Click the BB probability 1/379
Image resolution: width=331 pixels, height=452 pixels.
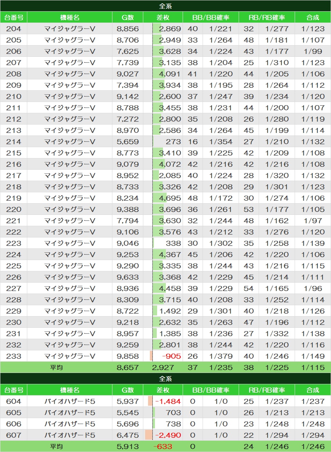pyautogui.click(x=221, y=356)
